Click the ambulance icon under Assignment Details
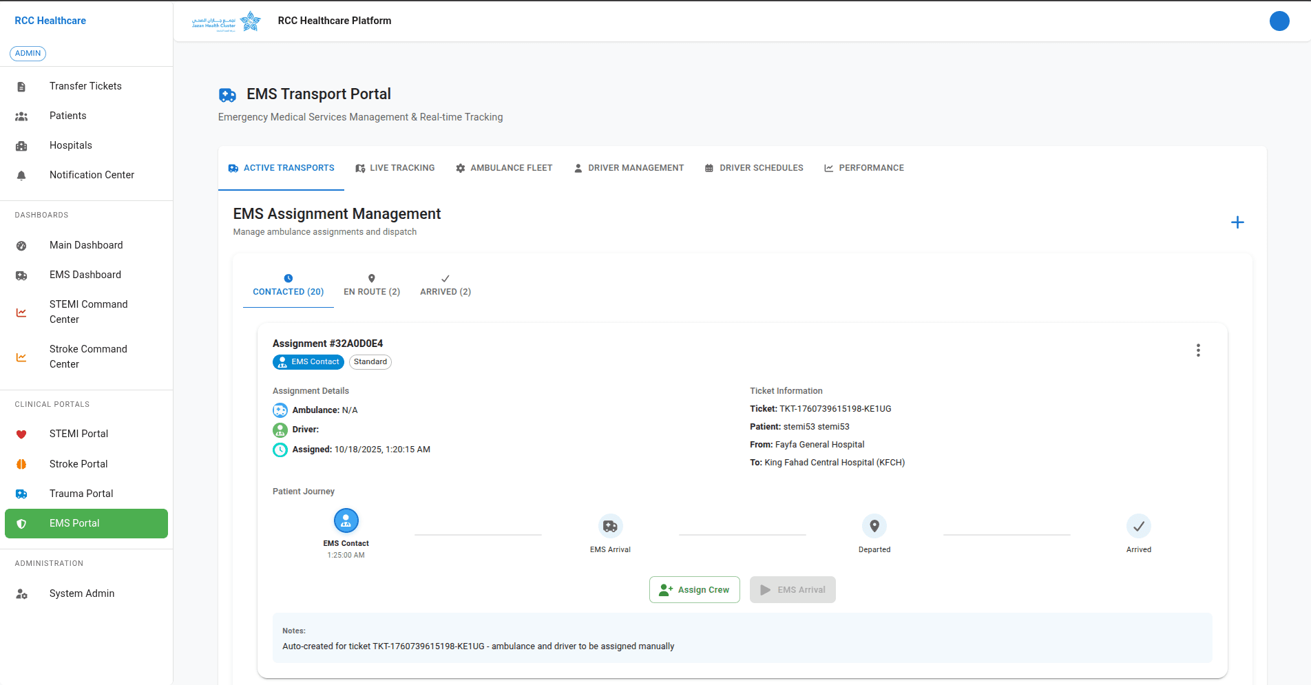Screen dimensions: 1311x685 (280, 410)
